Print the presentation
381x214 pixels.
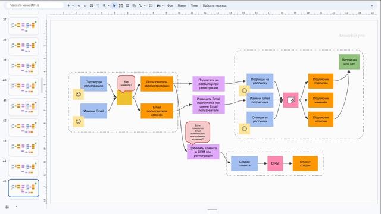[92, 5]
